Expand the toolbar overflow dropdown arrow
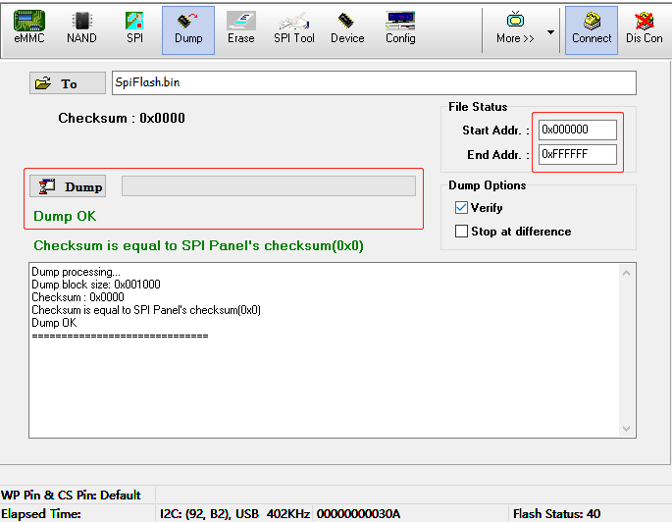 [550, 31]
